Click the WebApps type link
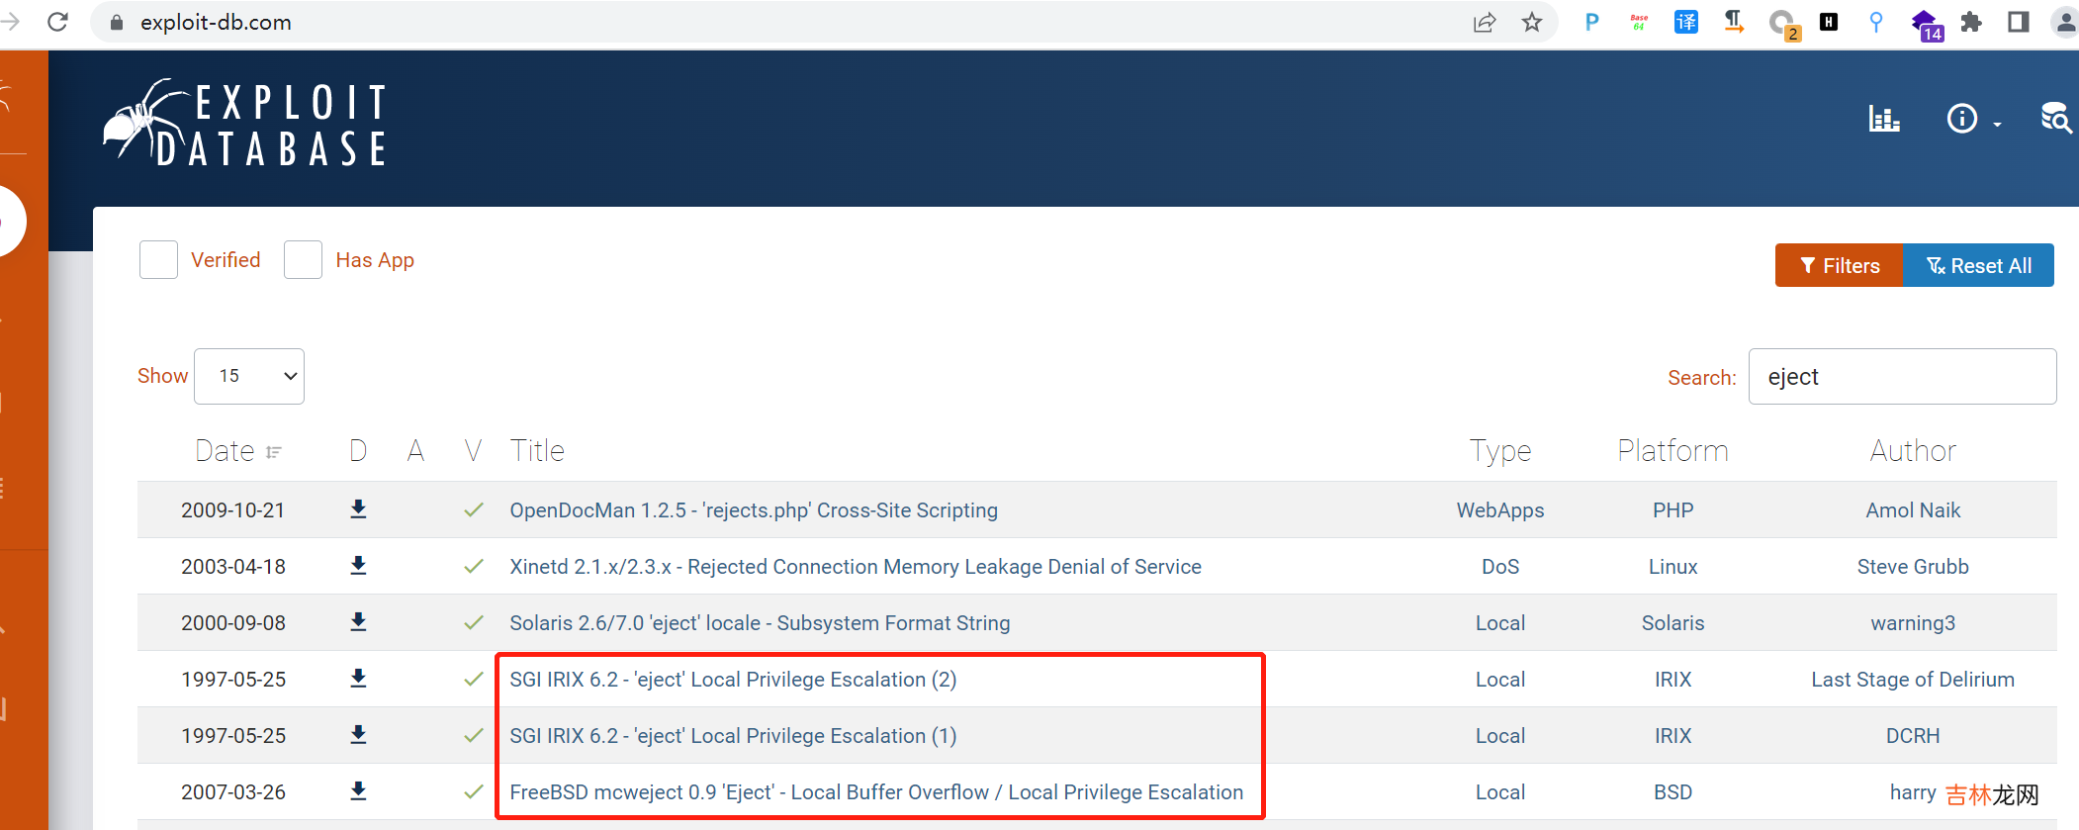The image size is (2079, 830). pos(1500,510)
